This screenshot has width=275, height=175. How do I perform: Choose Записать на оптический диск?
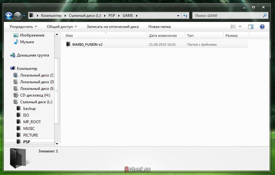tap(113, 27)
